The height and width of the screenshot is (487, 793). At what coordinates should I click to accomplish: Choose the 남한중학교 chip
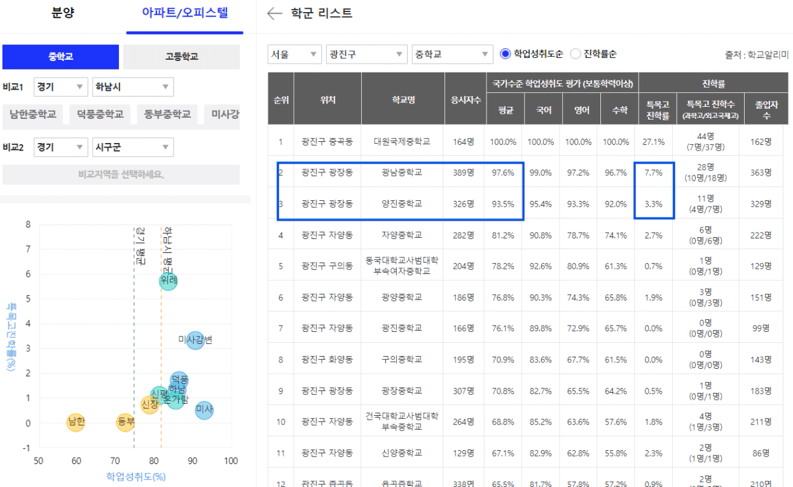pyautogui.click(x=33, y=114)
